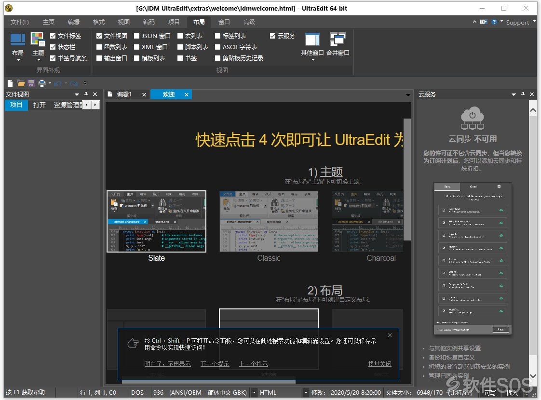The image size is (541, 400).
Task: Click Support button
Action: click(517, 23)
